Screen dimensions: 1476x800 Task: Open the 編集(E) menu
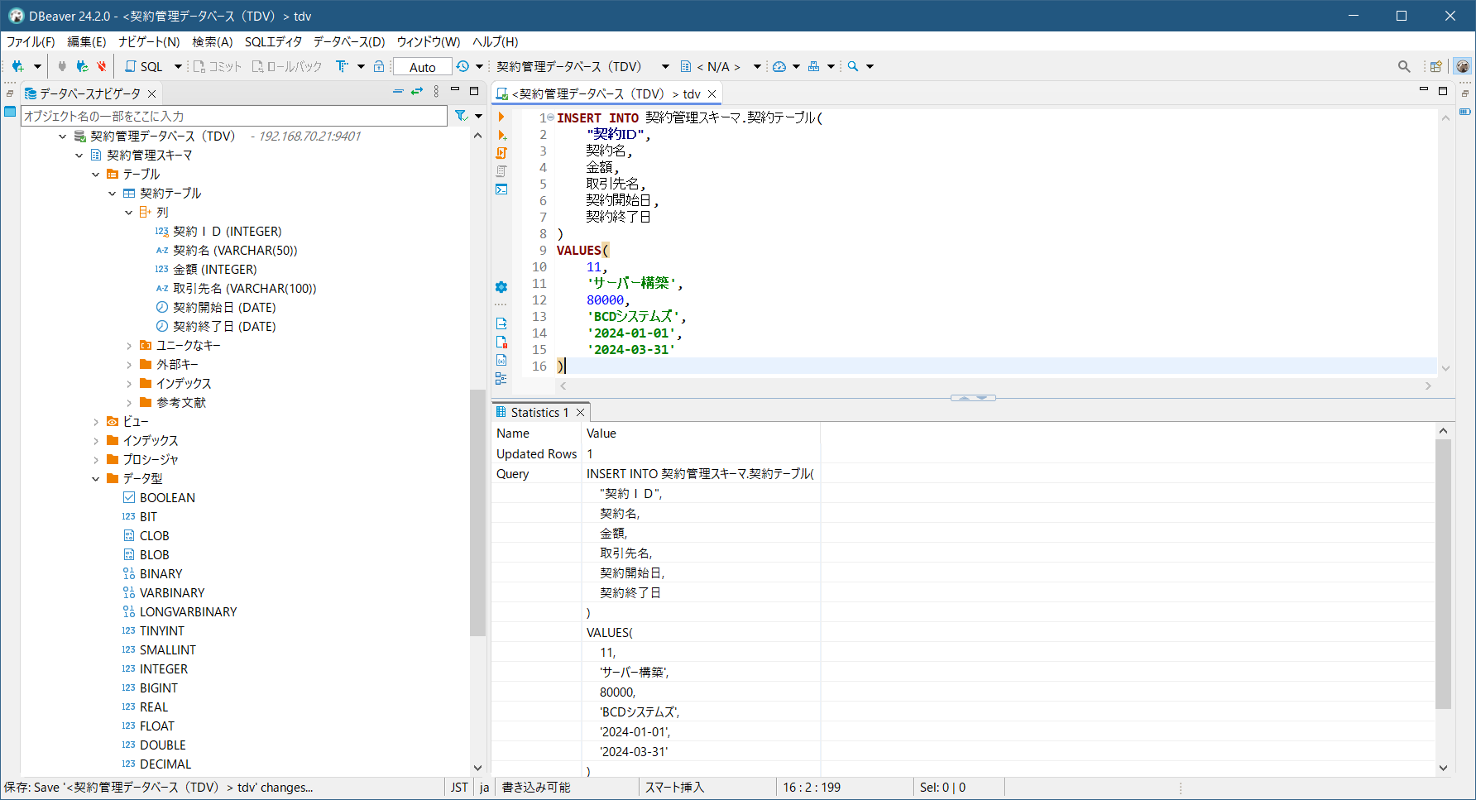[86, 41]
